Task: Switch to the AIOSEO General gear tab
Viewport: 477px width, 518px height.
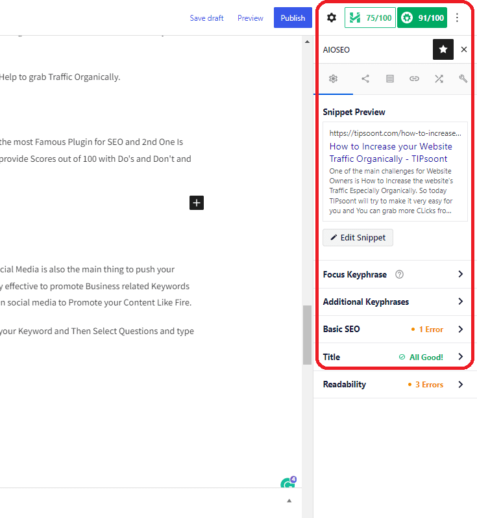Action: tap(333, 79)
